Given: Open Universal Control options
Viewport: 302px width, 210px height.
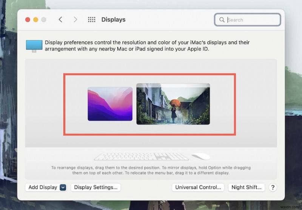Looking at the screenshot, I should point(198,187).
